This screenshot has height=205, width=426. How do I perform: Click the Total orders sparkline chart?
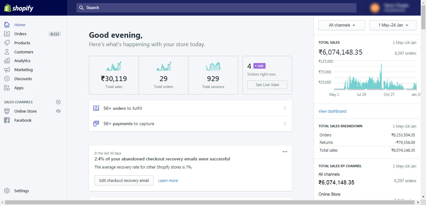click(164, 66)
